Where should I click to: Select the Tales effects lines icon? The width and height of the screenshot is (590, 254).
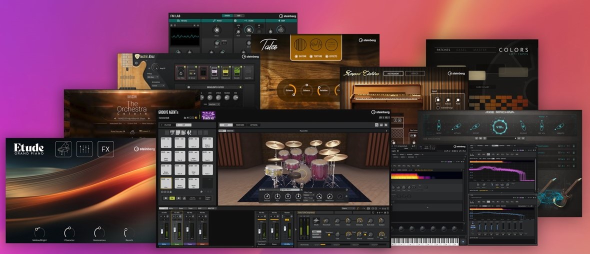(x=331, y=44)
